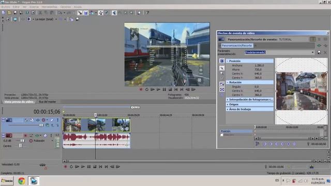
Task: Click loop playback under the video preview
Action: point(147,89)
